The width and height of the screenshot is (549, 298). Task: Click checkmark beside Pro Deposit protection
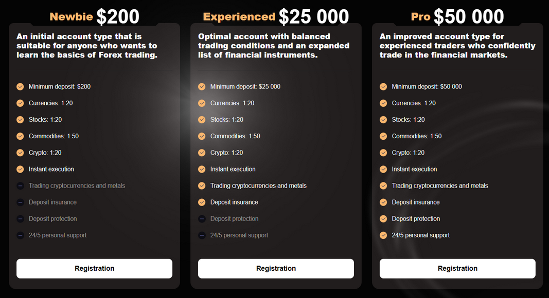tap(383, 219)
